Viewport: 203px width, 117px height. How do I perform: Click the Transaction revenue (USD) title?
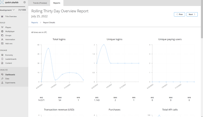pos(59,110)
